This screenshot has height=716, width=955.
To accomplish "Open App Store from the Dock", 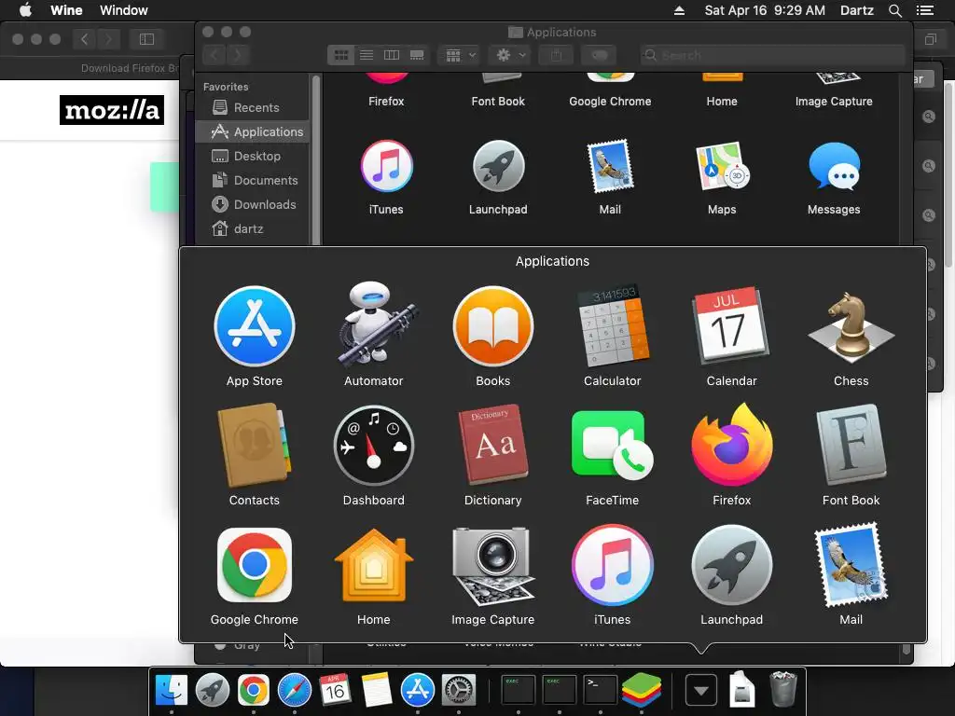I will (418, 690).
